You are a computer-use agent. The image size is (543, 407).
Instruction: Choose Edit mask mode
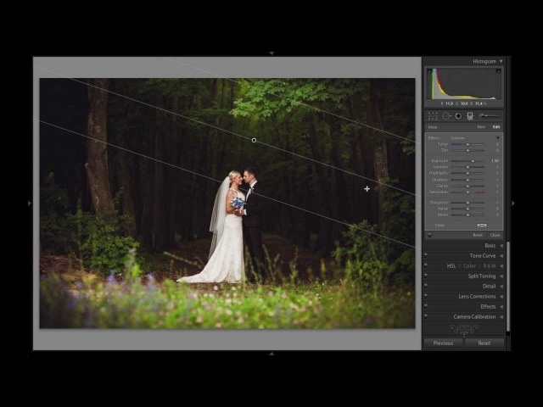pyautogui.click(x=495, y=127)
